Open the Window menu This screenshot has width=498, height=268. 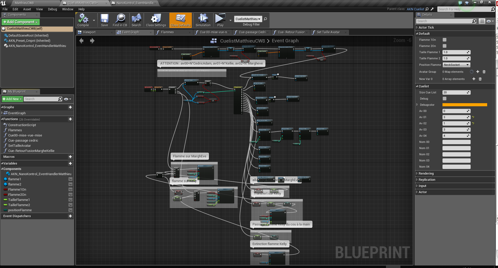click(68, 9)
